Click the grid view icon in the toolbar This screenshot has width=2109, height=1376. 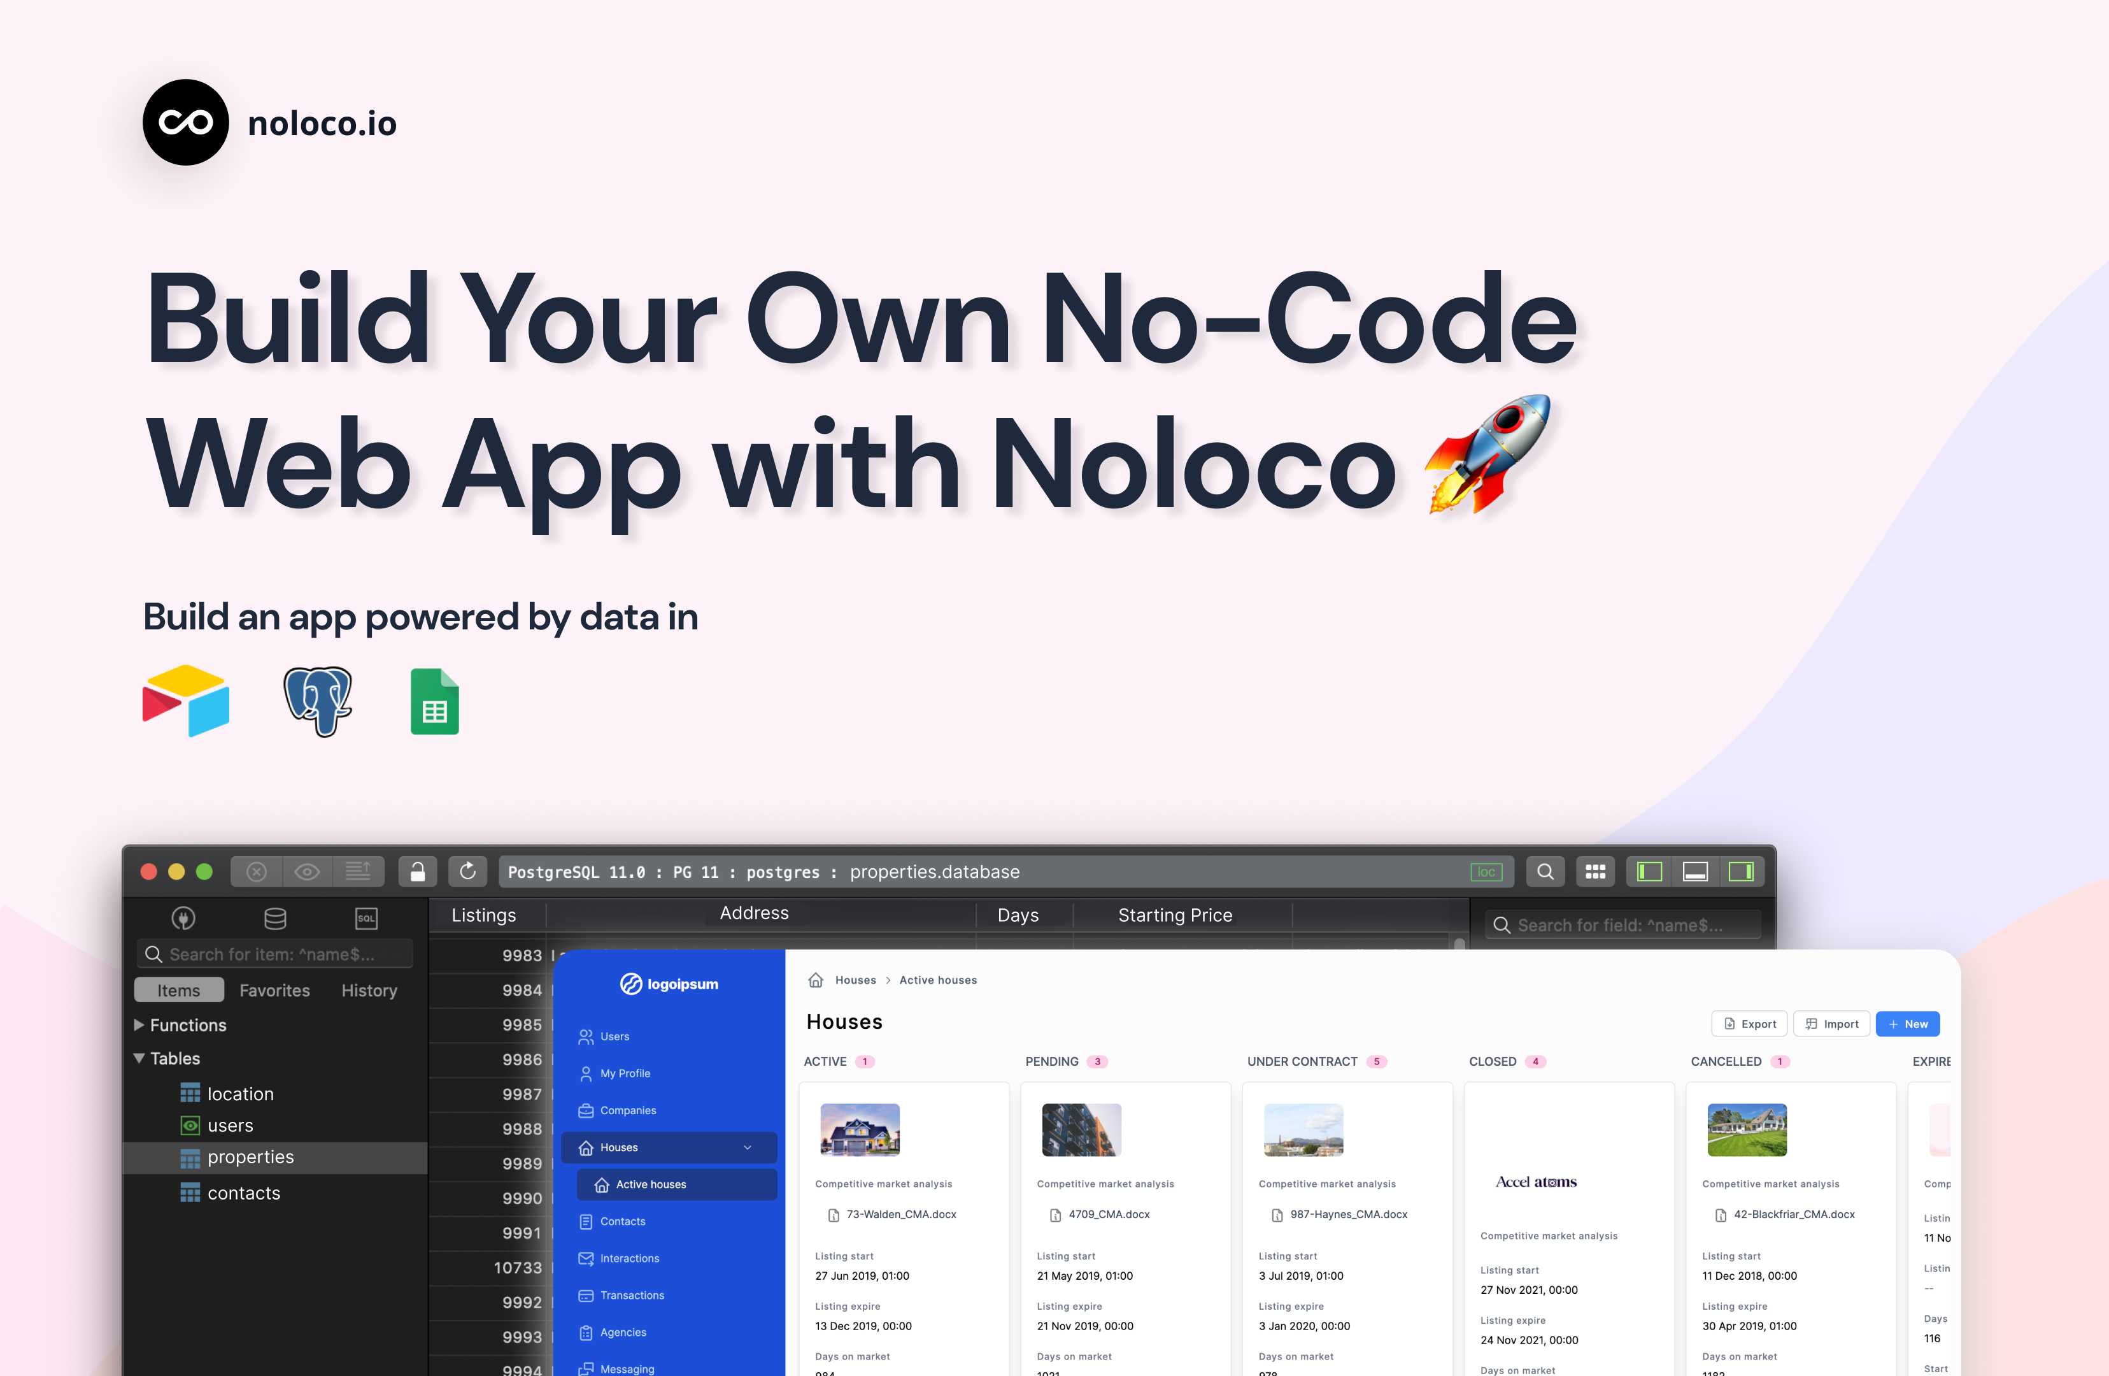(x=1595, y=871)
